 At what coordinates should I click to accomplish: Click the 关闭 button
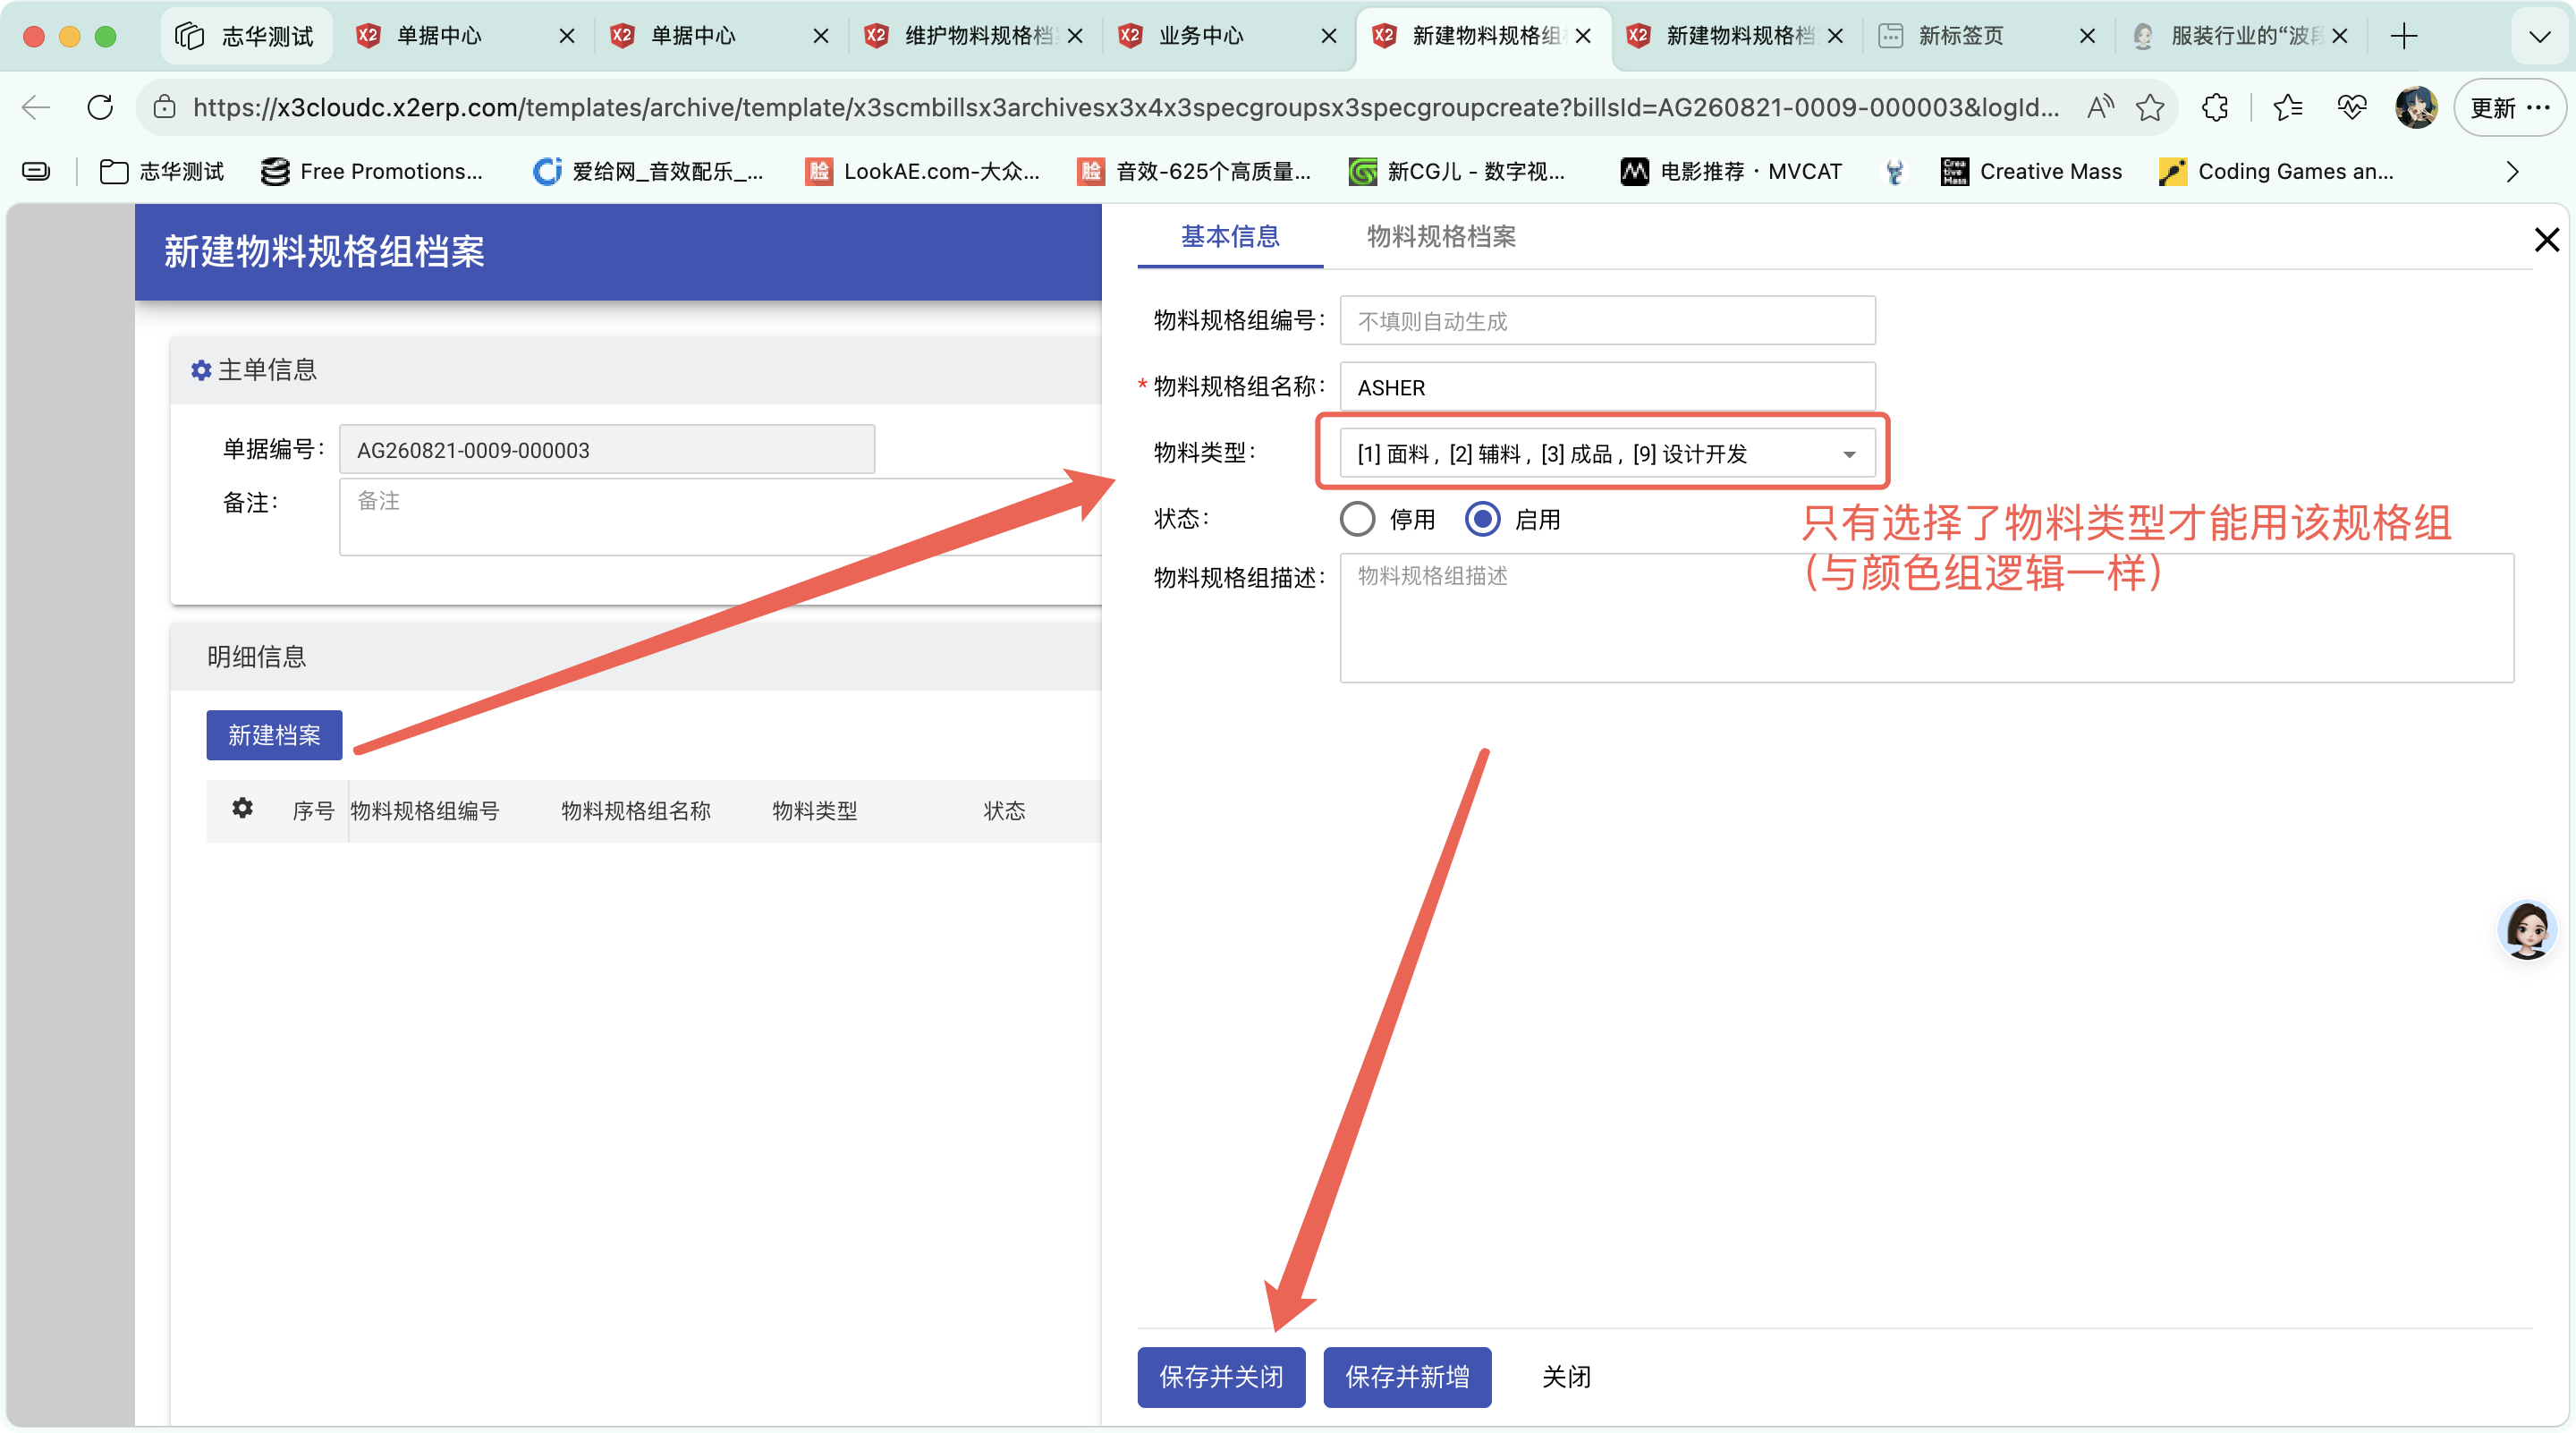1566,1377
